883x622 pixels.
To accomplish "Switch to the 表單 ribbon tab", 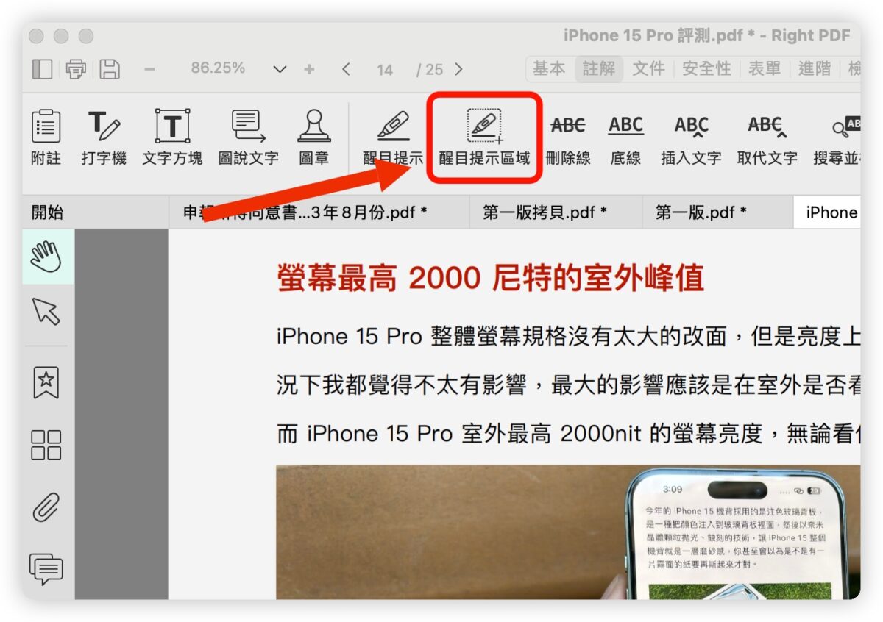I will (765, 69).
